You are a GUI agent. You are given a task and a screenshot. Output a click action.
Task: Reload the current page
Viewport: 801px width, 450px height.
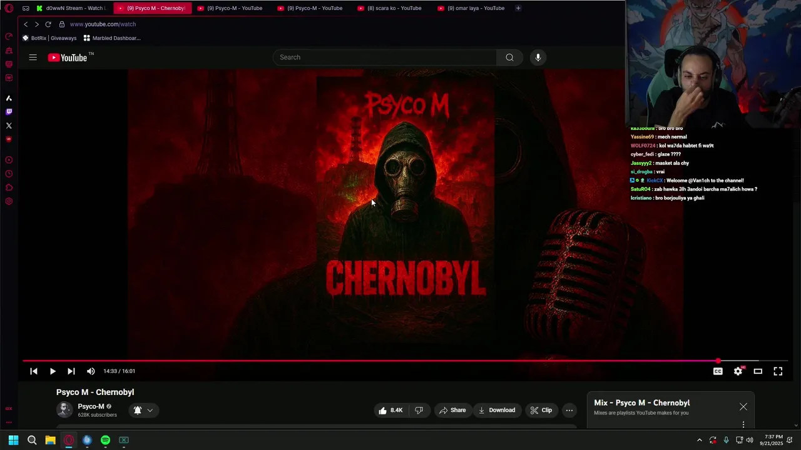click(48, 24)
